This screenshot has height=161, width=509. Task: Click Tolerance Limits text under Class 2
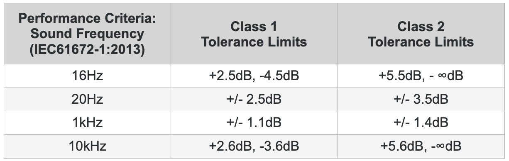click(x=421, y=42)
